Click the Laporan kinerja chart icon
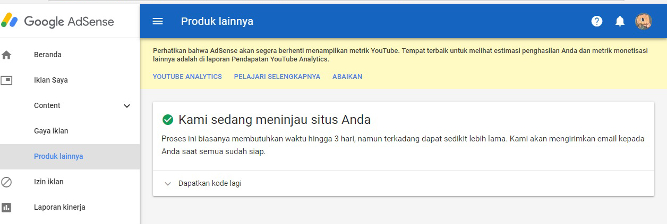The image size is (667, 224). pos(6,207)
